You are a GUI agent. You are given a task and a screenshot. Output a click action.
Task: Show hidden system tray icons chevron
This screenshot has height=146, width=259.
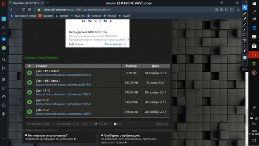pyautogui.click(x=251, y=114)
